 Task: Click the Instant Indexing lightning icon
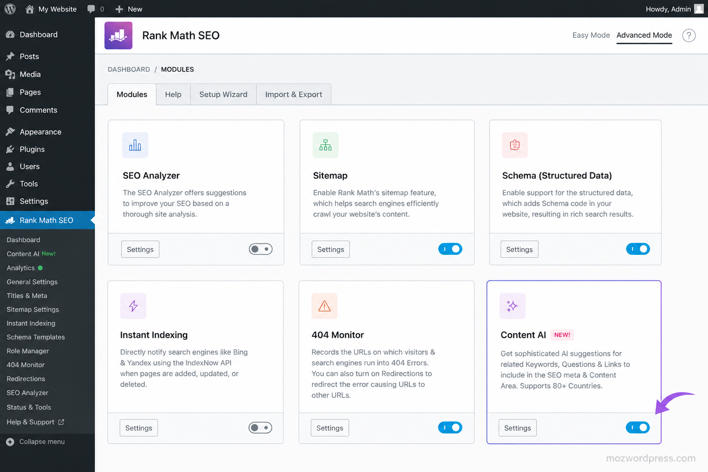[133, 306]
